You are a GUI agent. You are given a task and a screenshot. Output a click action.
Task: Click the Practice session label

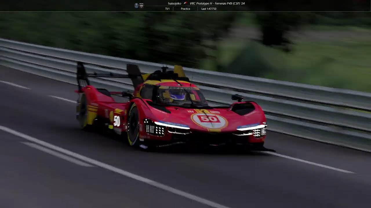pos(185,9)
